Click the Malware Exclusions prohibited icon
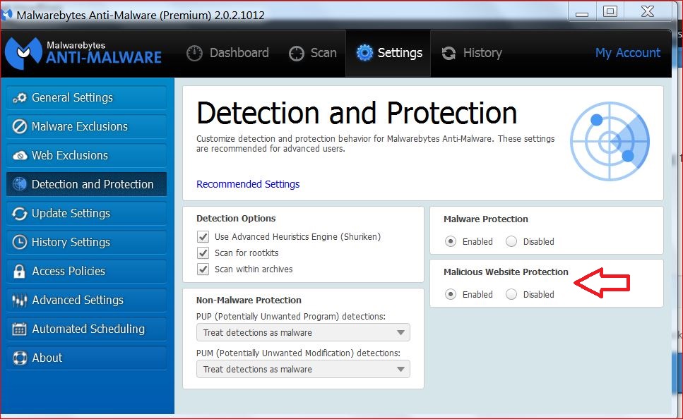Image resolution: width=683 pixels, height=419 pixels. 20,126
